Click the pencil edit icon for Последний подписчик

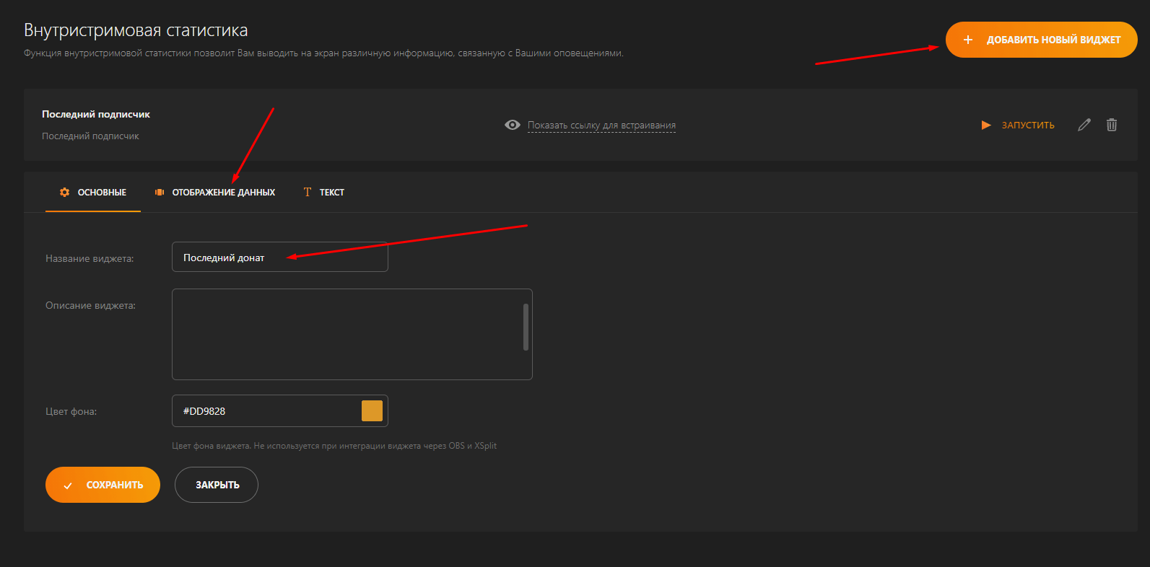[x=1084, y=125]
